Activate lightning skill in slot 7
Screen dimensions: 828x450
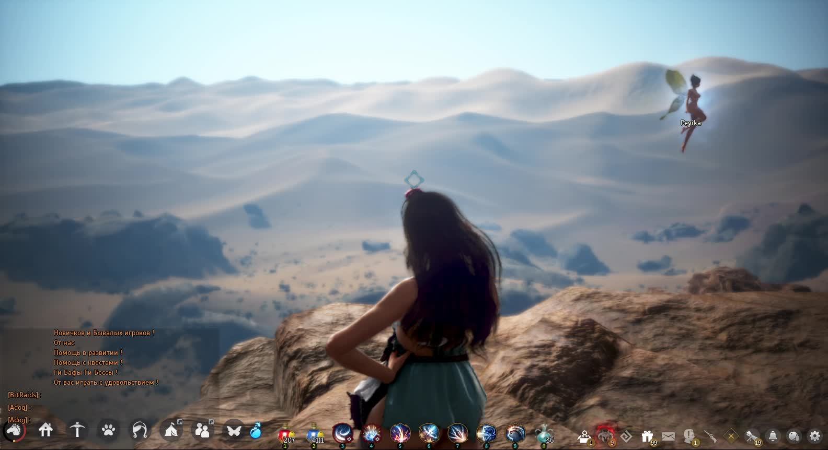tap(458, 434)
